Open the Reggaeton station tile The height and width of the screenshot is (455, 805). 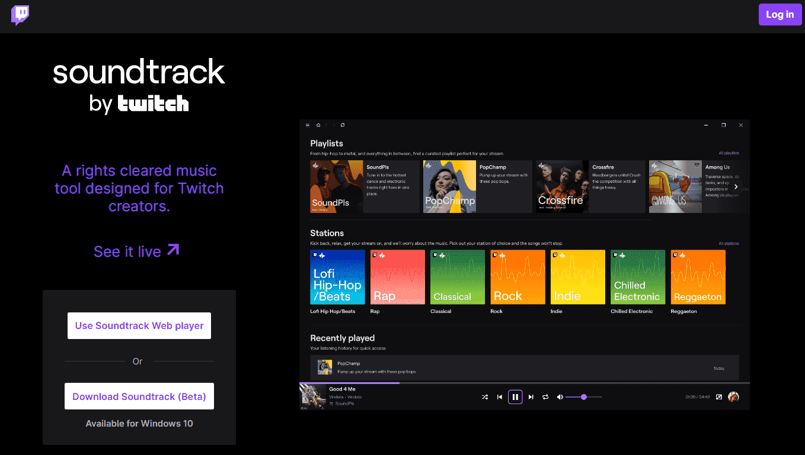point(698,277)
